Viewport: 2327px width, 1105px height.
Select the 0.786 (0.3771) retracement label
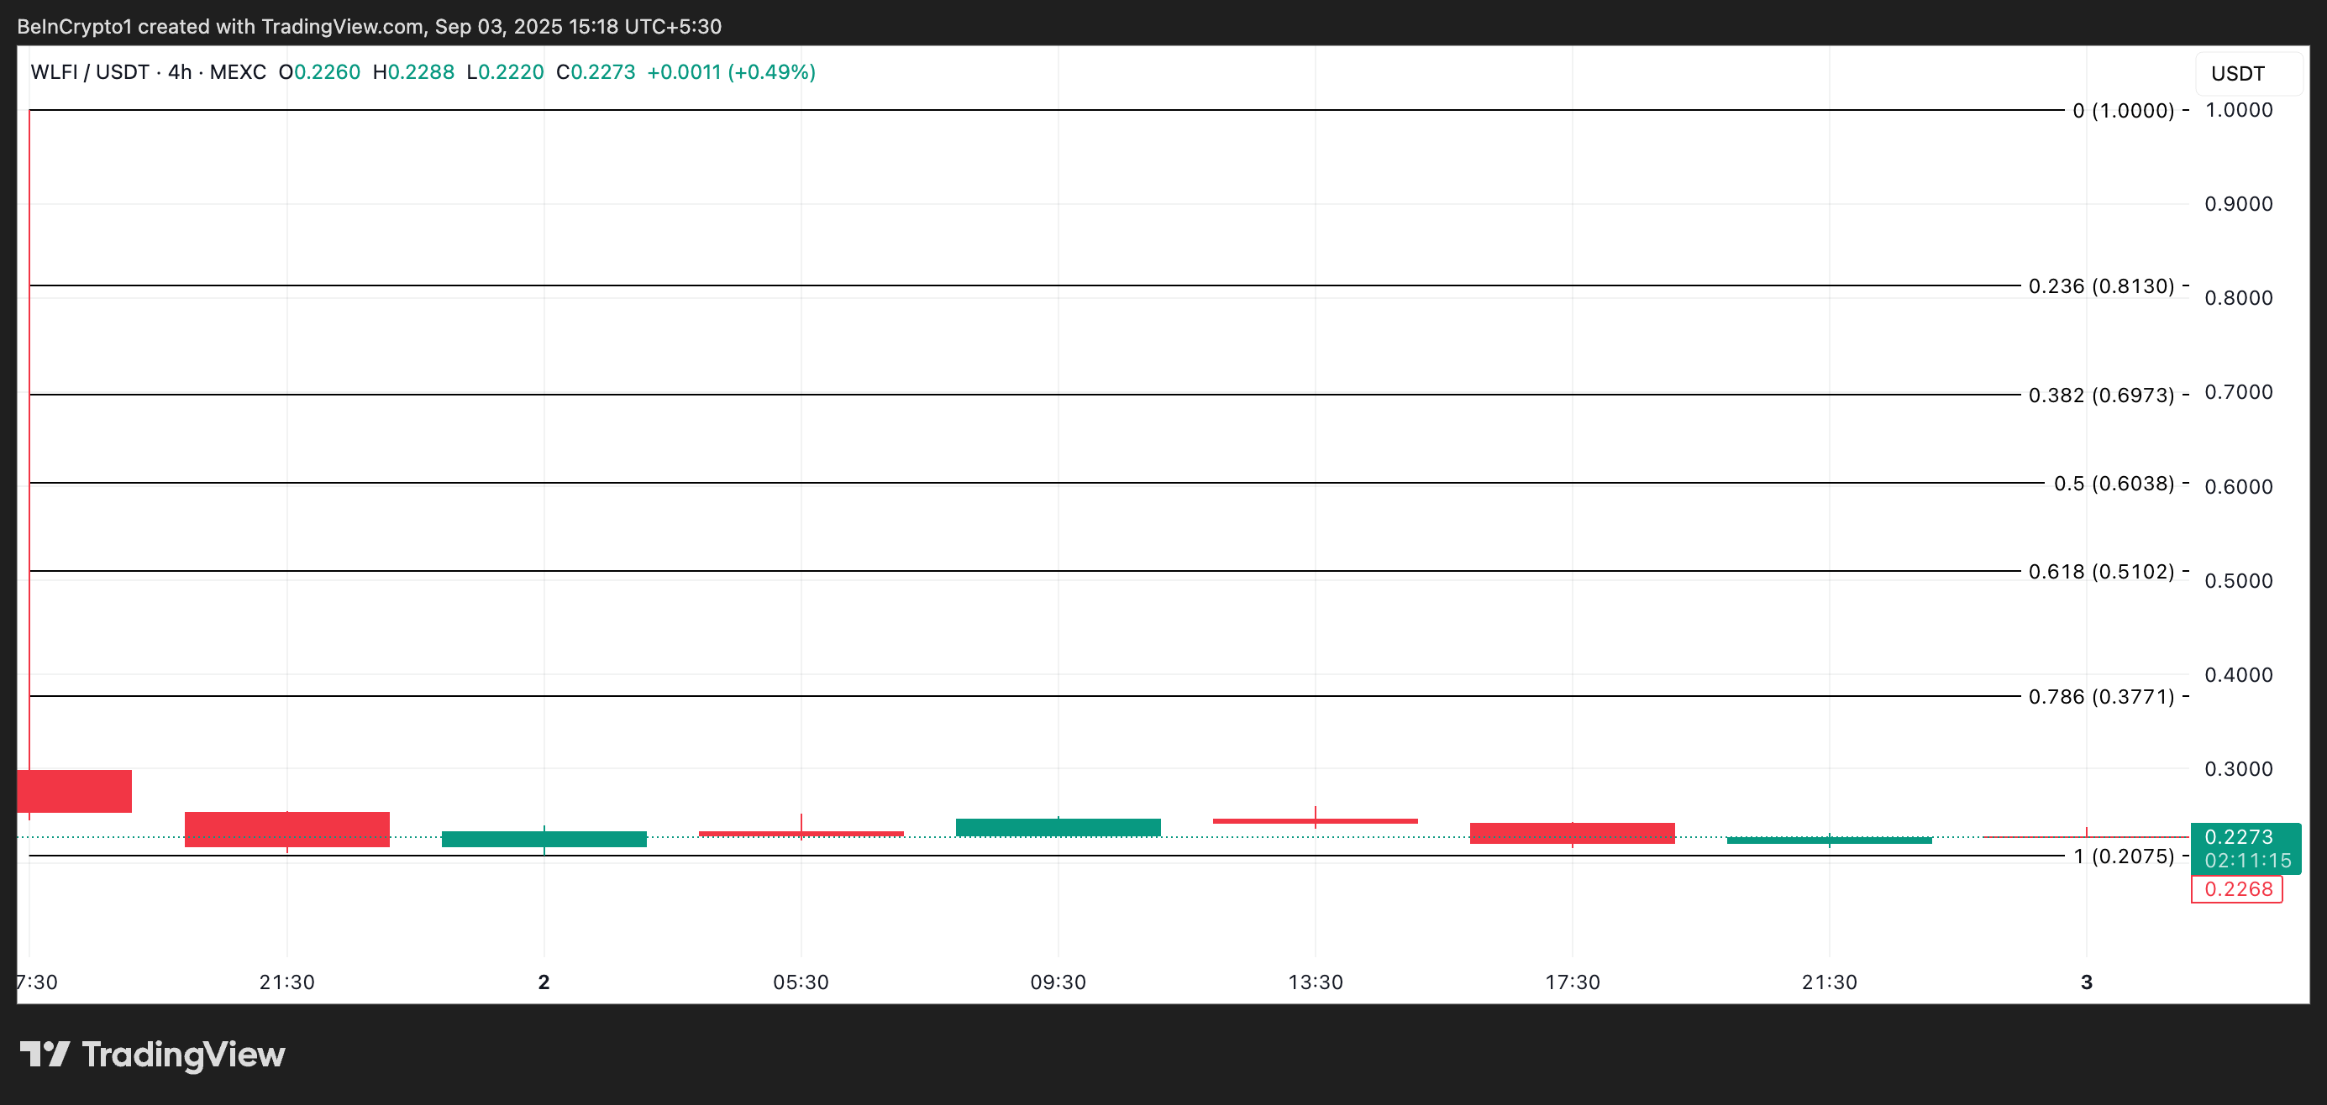2100,697
